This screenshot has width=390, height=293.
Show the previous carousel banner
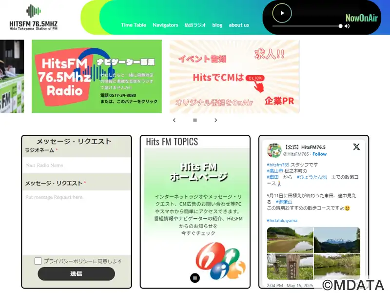(174, 120)
